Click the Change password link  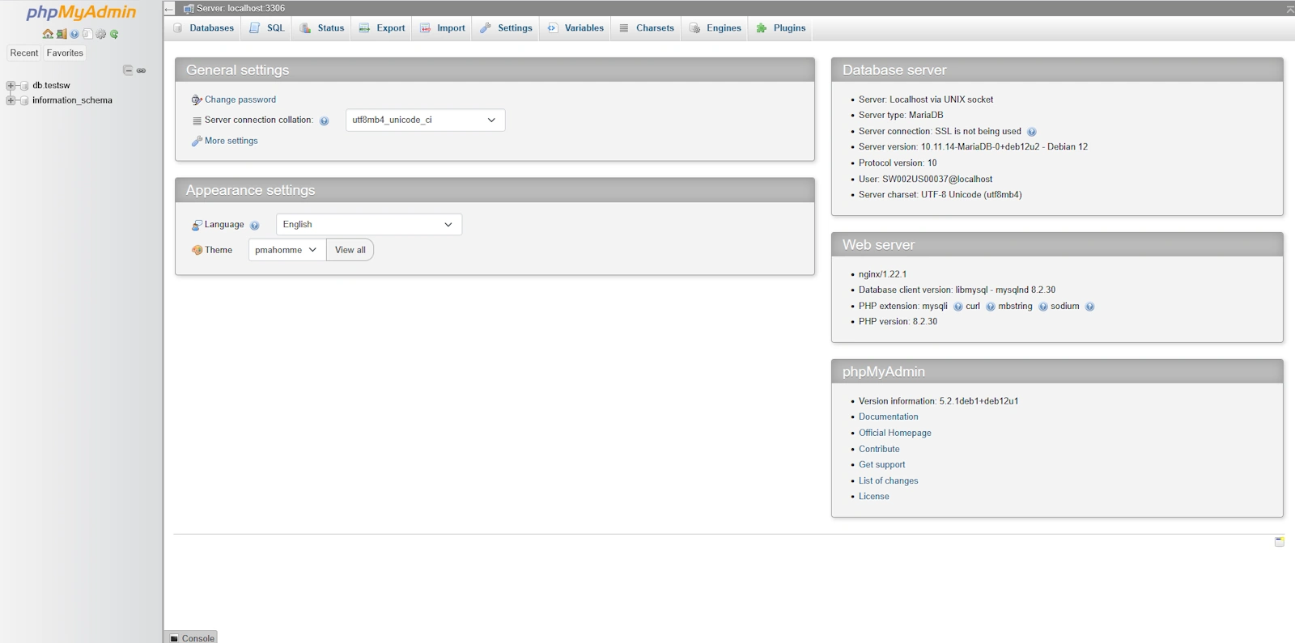240,99
